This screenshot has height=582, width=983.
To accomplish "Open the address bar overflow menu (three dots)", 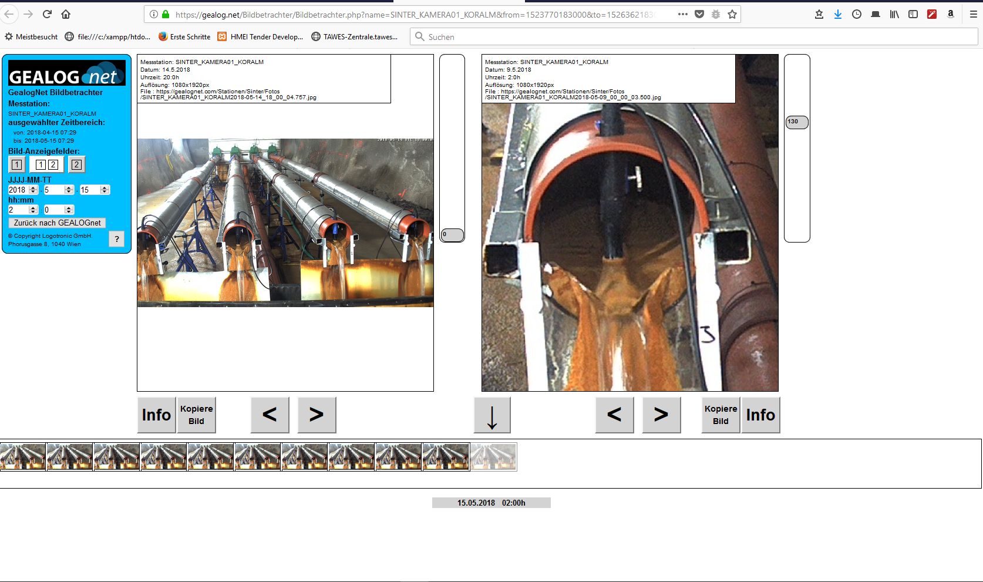I will (x=682, y=14).
